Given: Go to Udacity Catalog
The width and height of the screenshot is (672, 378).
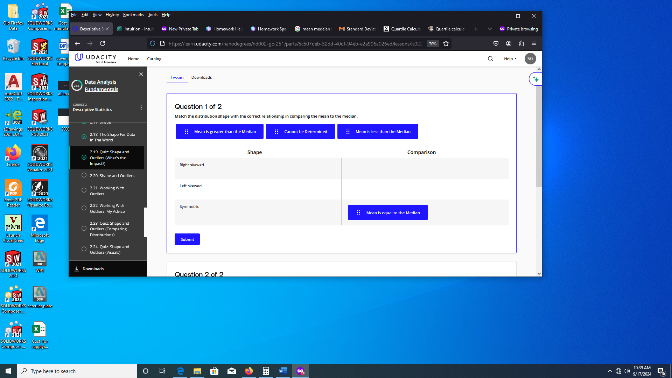Looking at the screenshot, I should [x=154, y=59].
